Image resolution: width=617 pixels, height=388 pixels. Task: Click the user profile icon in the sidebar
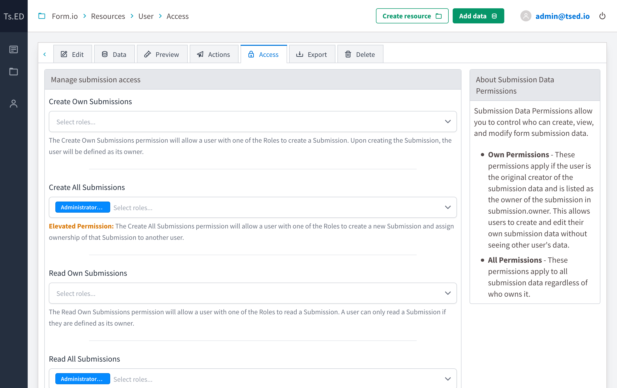point(14,104)
